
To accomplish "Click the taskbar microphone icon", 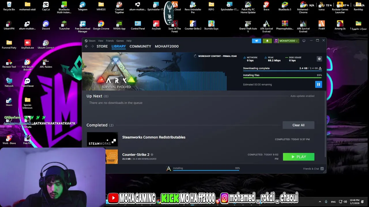I will 326,202.
